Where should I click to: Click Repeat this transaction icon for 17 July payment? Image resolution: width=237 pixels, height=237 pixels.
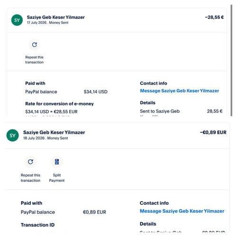34,45
